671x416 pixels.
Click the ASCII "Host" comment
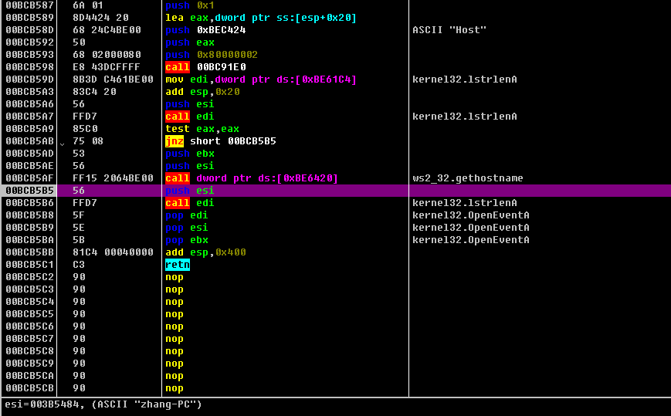(x=449, y=30)
